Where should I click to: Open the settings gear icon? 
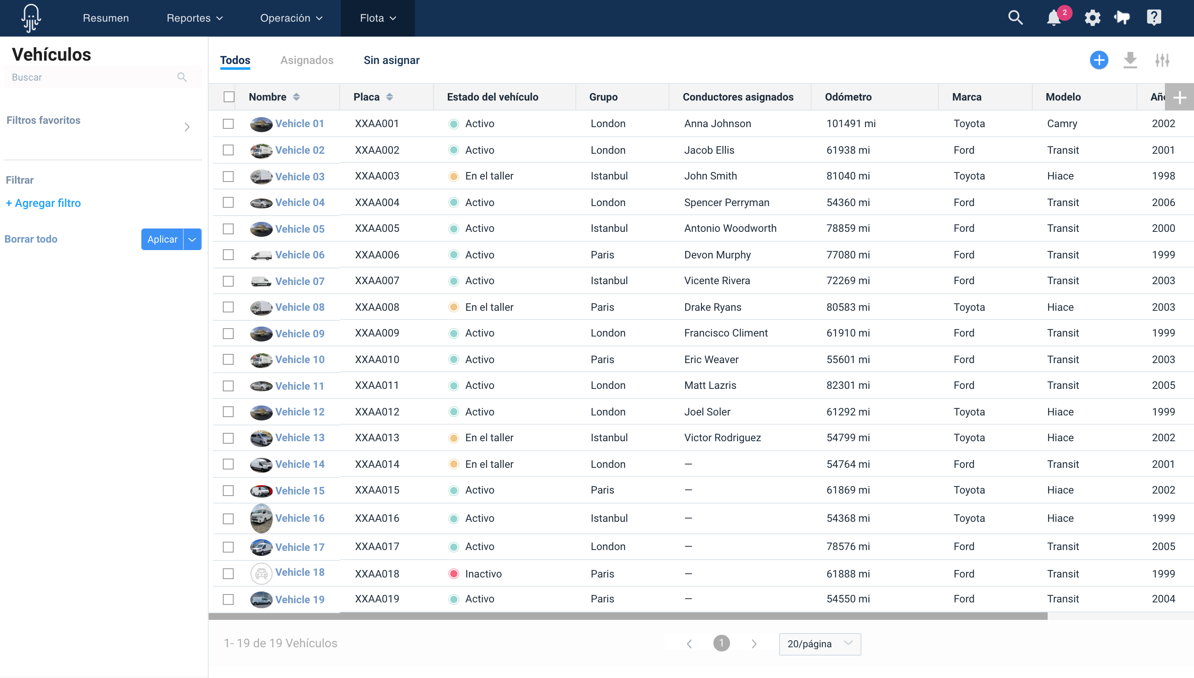[1093, 18]
